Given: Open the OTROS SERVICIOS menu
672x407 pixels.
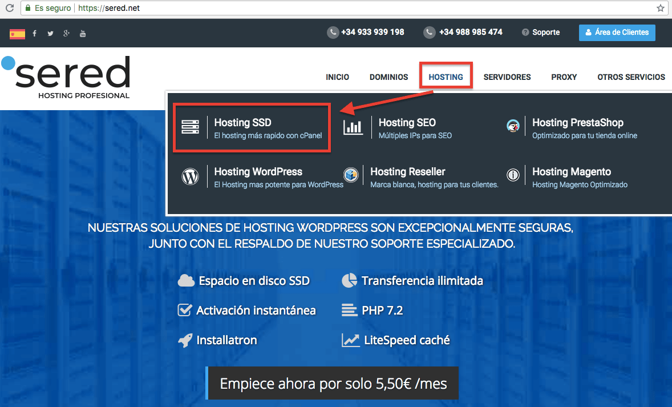Looking at the screenshot, I should pyautogui.click(x=631, y=77).
